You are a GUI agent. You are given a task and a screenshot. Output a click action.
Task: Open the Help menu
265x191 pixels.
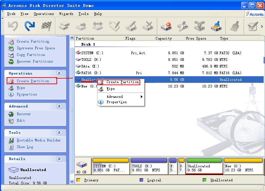coord(98,14)
